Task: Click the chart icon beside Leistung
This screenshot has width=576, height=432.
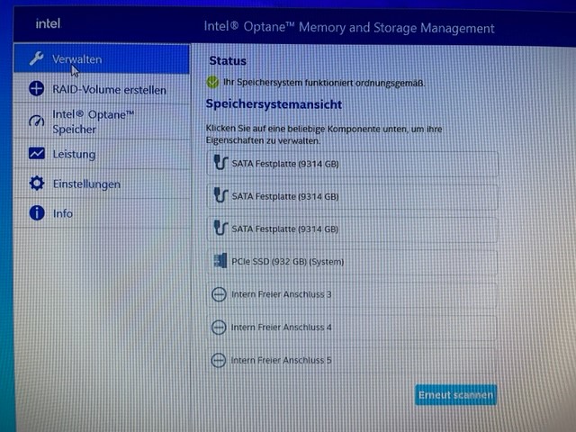Action: point(37,153)
